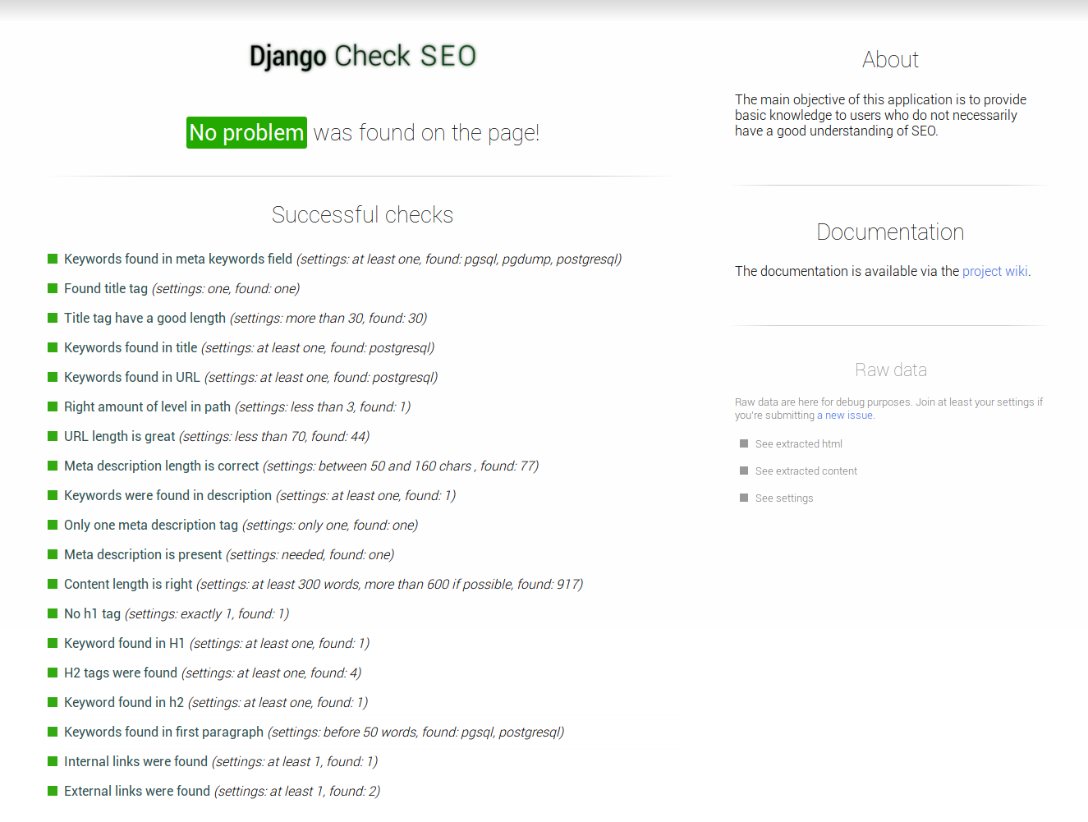The height and width of the screenshot is (822, 1088).
Task: Select 'Meta description is present' text
Action: point(143,554)
